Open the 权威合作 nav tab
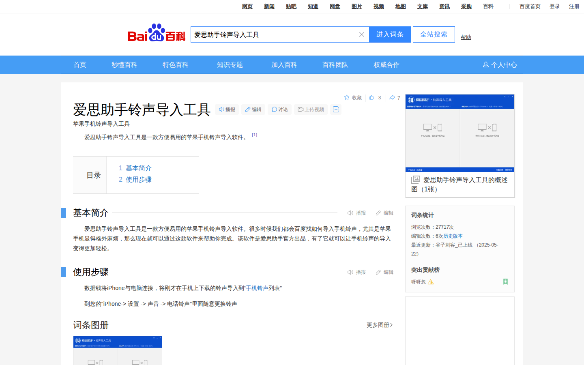 386,64
